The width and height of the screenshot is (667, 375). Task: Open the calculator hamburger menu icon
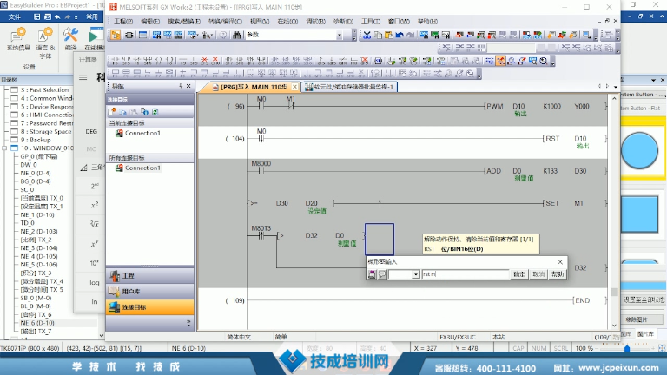pos(83,77)
